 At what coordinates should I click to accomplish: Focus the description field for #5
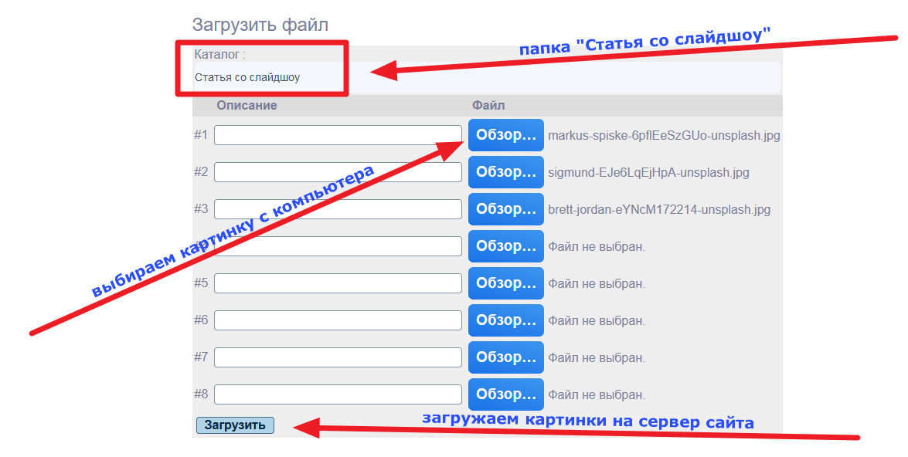tap(338, 283)
